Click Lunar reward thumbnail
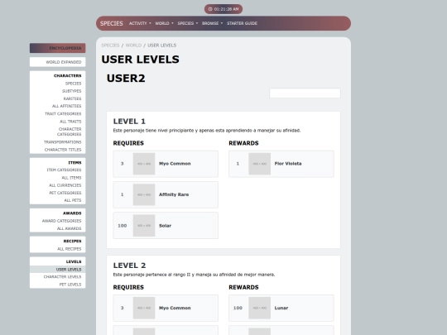 point(259,308)
